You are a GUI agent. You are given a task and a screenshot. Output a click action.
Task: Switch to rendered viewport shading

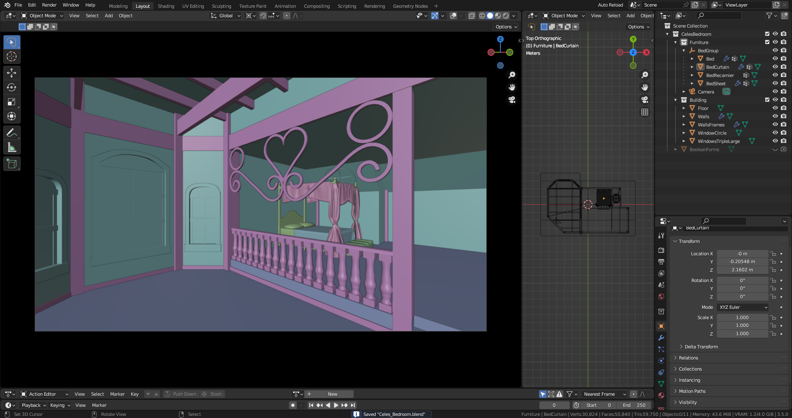pyautogui.click(x=506, y=16)
